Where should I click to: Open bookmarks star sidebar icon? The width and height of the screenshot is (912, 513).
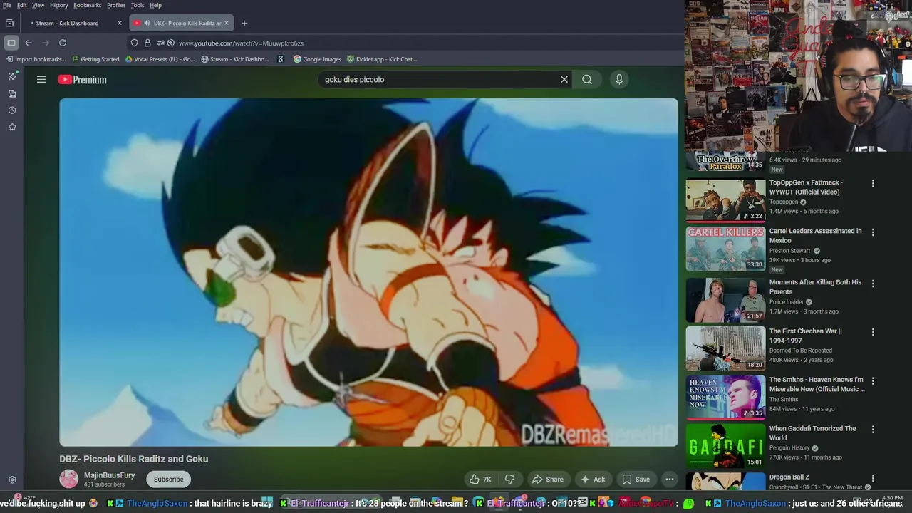12,127
